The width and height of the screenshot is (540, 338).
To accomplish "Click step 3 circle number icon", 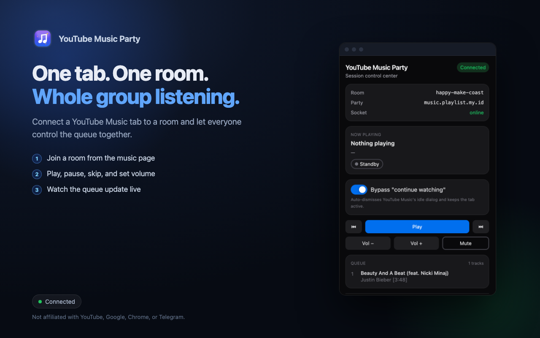I will tap(37, 190).
